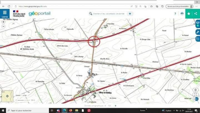Print the current map
The height and width of the screenshot is (113, 200).
182,14
